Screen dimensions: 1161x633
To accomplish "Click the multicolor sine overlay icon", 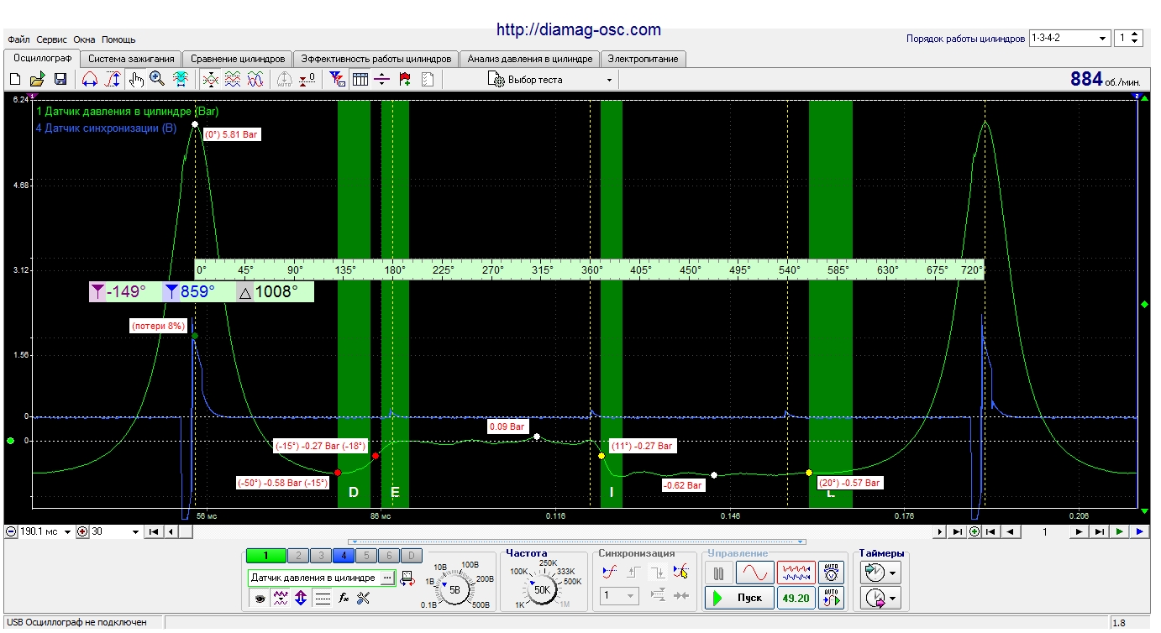I will pyautogui.click(x=255, y=80).
